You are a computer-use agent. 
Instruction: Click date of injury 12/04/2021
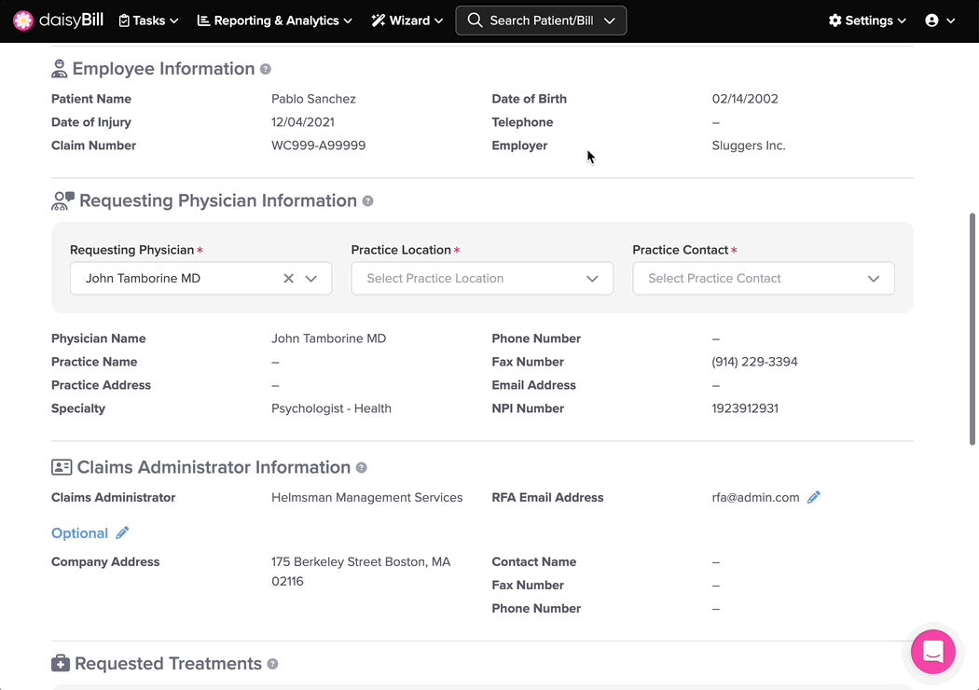click(303, 122)
